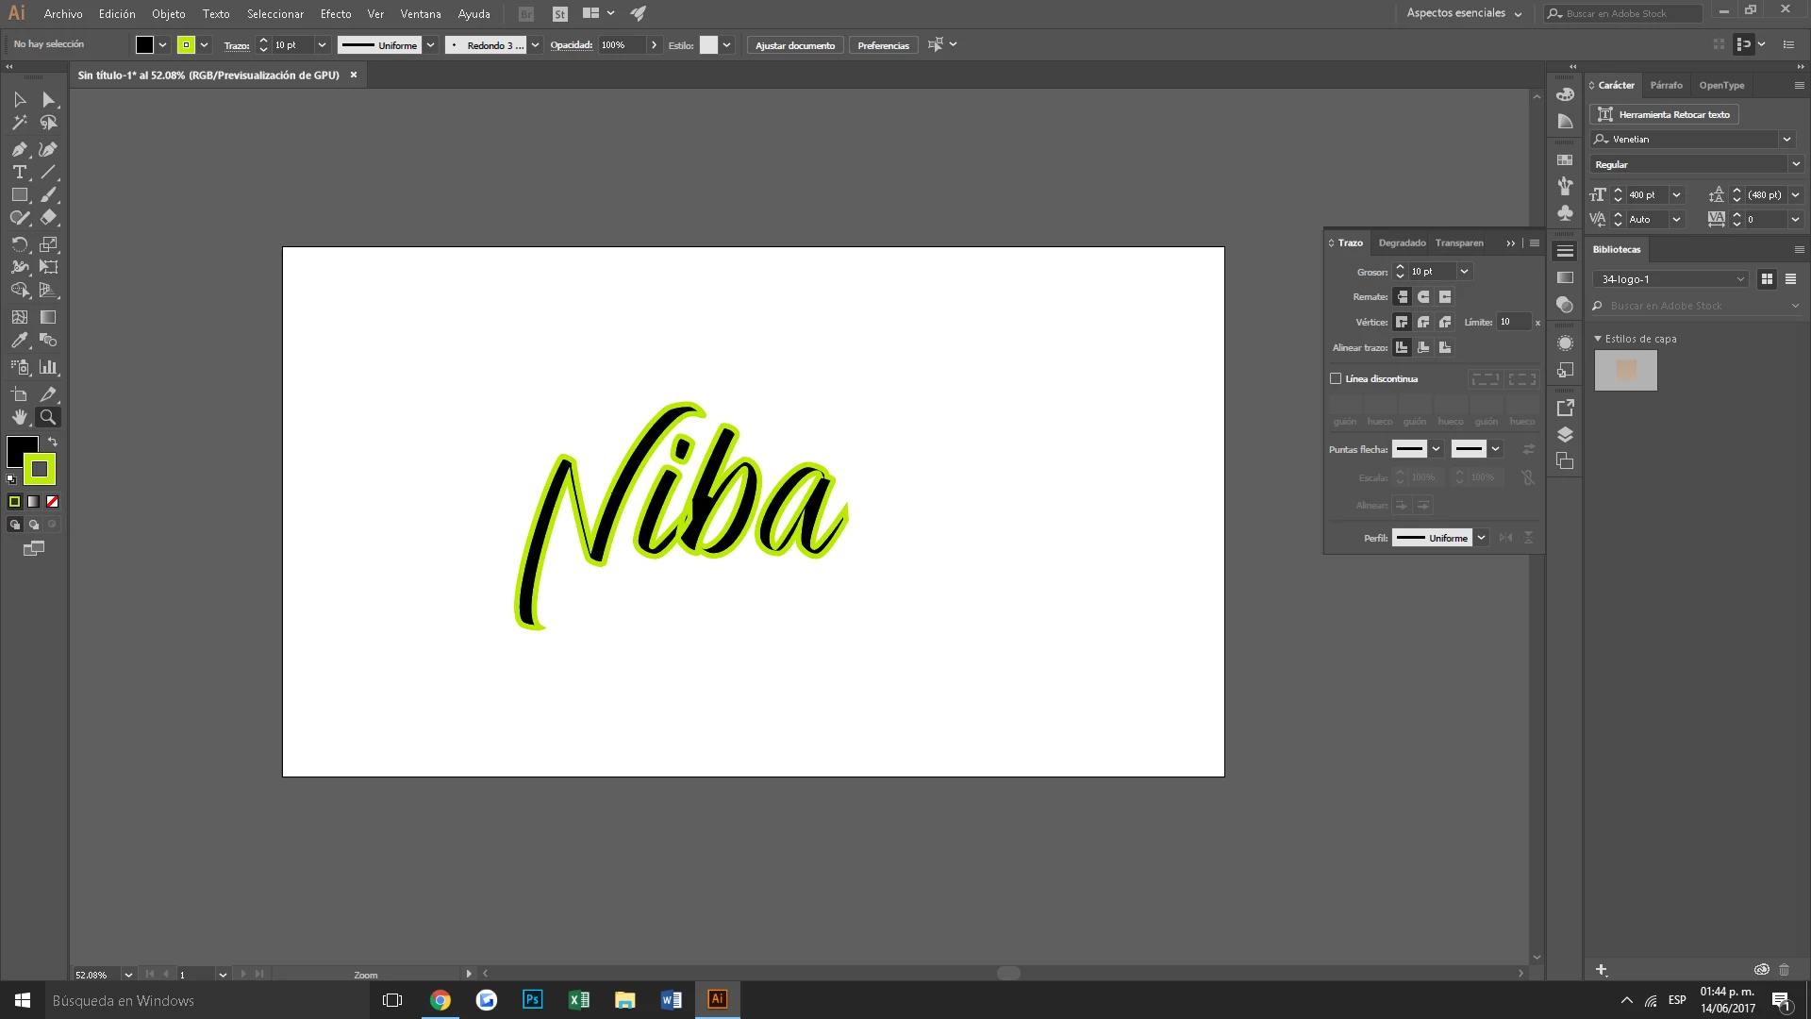Pick the Rotate tool
1811x1019 pixels.
tap(19, 244)
